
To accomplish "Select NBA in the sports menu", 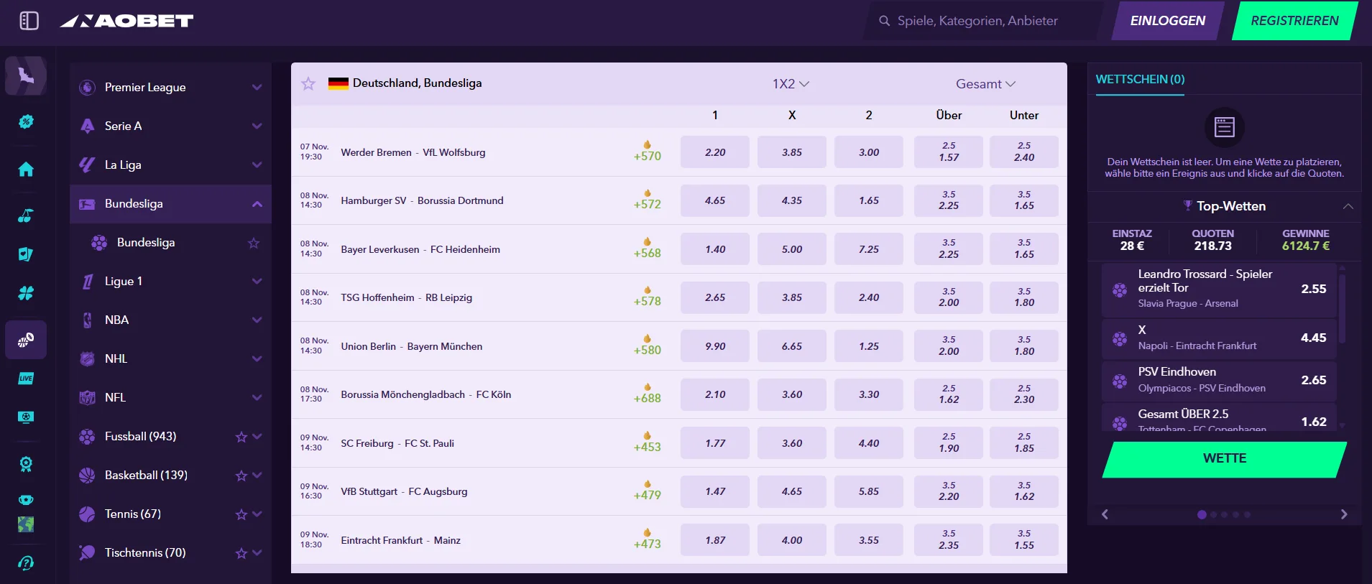I will (116, 320).
